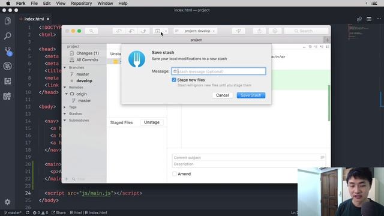
Task: Collapse the origin remote tree
Action: coord(67,94)
